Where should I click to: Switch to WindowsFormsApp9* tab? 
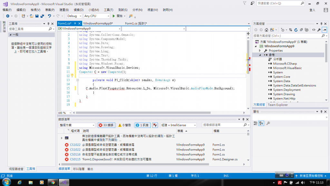pos(98,23)
